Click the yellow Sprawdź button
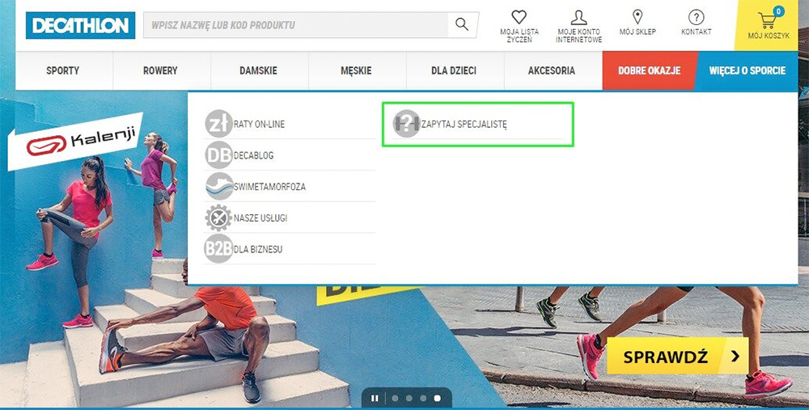809x410 pixels. coord(677,356)
